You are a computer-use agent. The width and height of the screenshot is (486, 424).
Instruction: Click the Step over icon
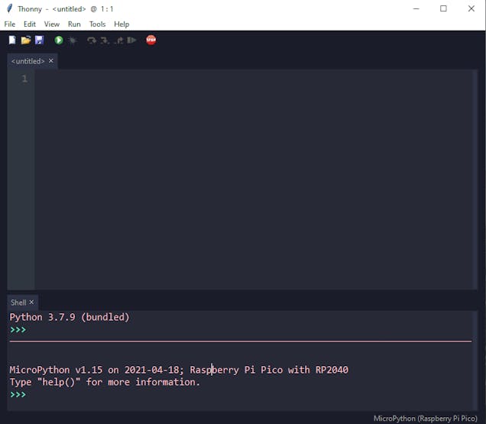click(x=92, y=40)
